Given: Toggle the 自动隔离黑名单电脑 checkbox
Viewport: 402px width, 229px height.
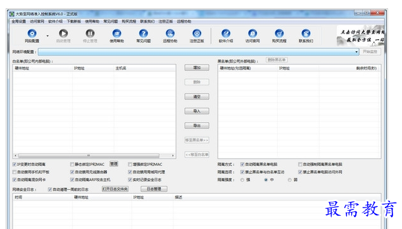Looking at the screenshot, I should [x=242, y=164].
